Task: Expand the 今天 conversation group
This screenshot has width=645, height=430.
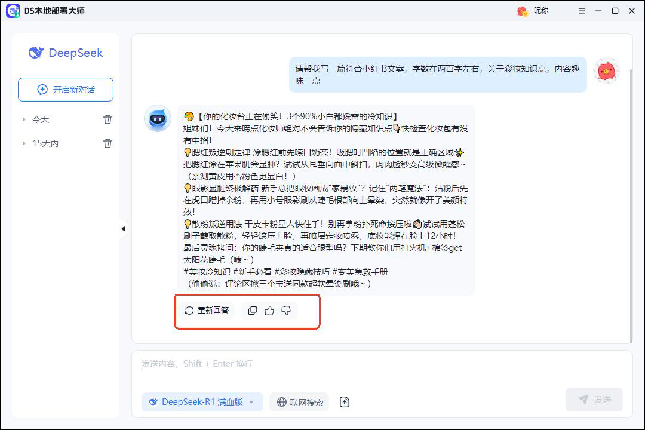Action: (24, 119)
